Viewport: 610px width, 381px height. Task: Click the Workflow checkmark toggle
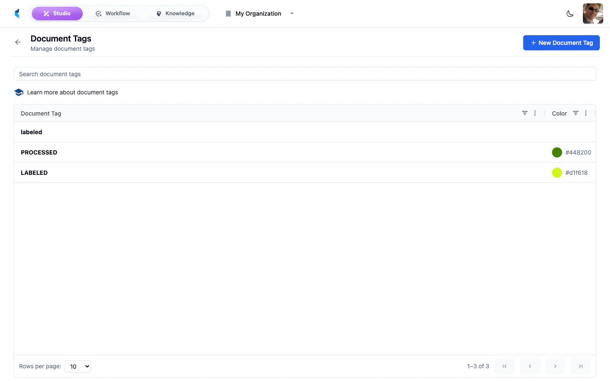[98, 13]
